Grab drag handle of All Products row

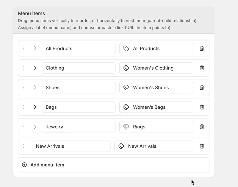click(24, 49)
